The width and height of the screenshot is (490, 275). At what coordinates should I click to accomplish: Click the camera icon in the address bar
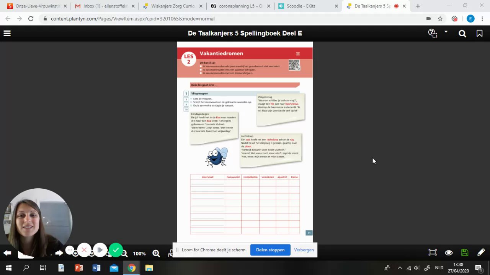428,19
